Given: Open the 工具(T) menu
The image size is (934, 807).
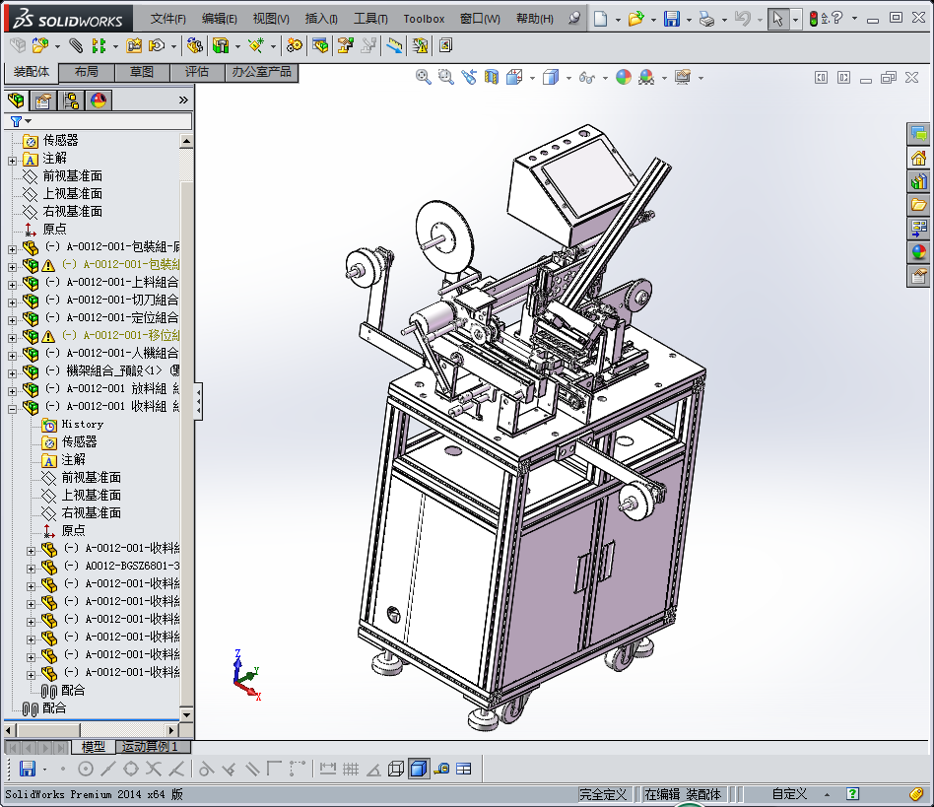Looking at the screenshot, I should [x=370, y=19].
